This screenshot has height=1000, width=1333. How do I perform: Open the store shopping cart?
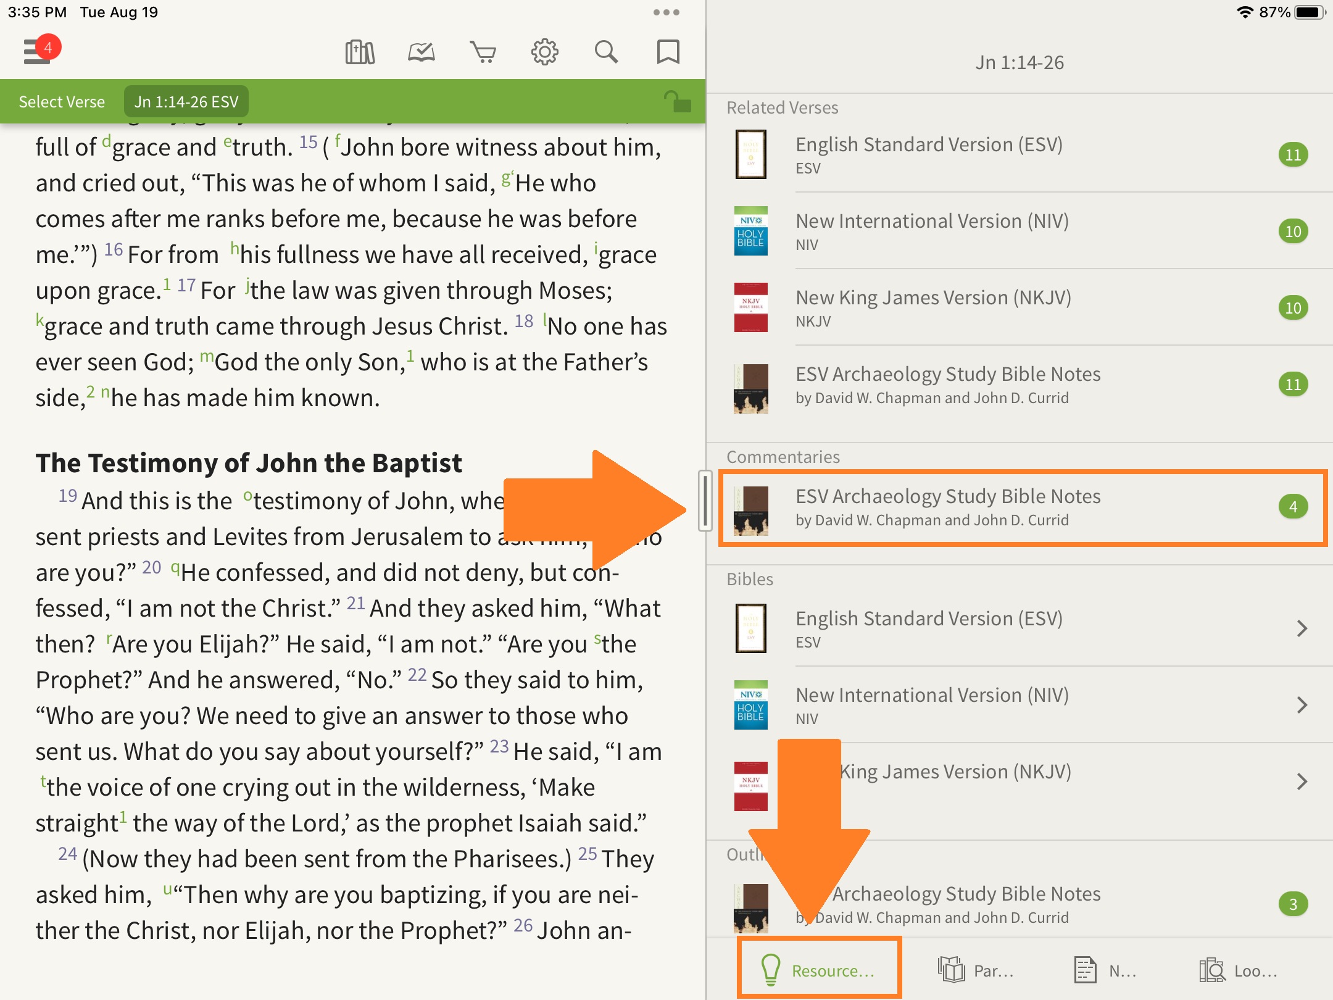[483, 52]
